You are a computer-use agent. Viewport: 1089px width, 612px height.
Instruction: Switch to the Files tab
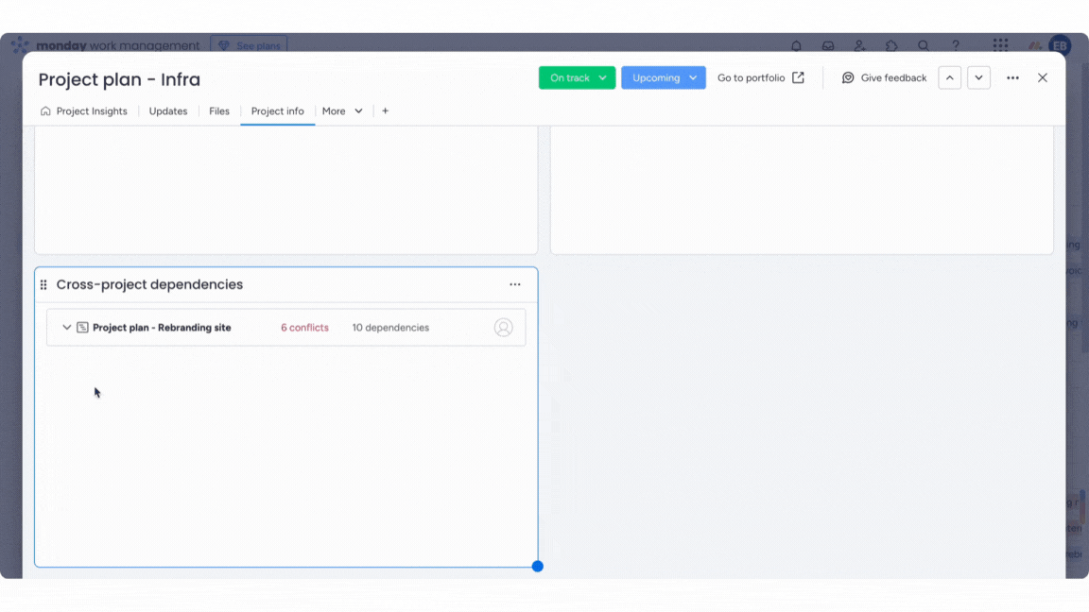coord(218,111)
